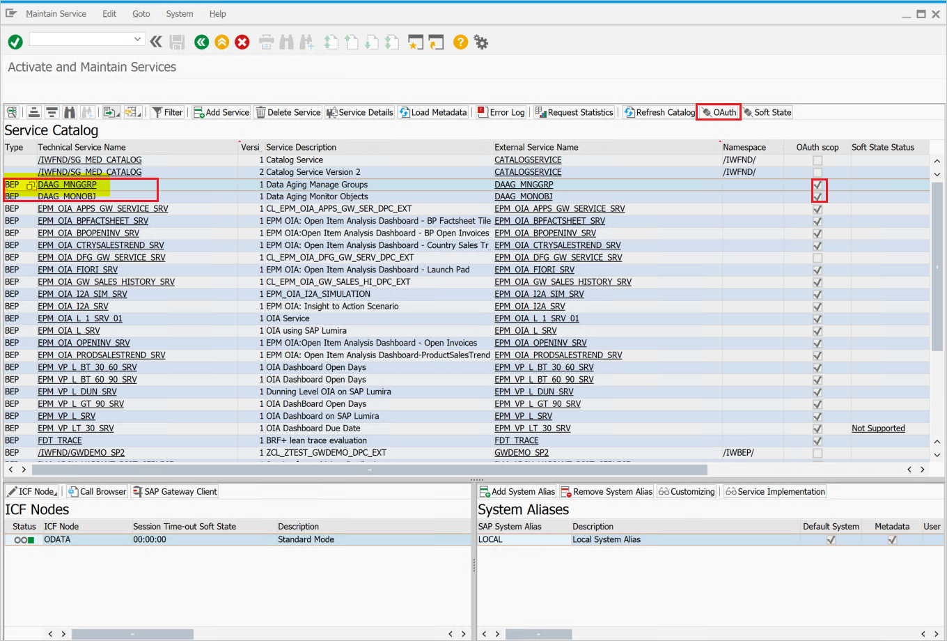Screen dimensions: 947x641
Task: Enable OAuth scope for EPM_OIA_FIORI_SRV
Action: click(817, 270)
